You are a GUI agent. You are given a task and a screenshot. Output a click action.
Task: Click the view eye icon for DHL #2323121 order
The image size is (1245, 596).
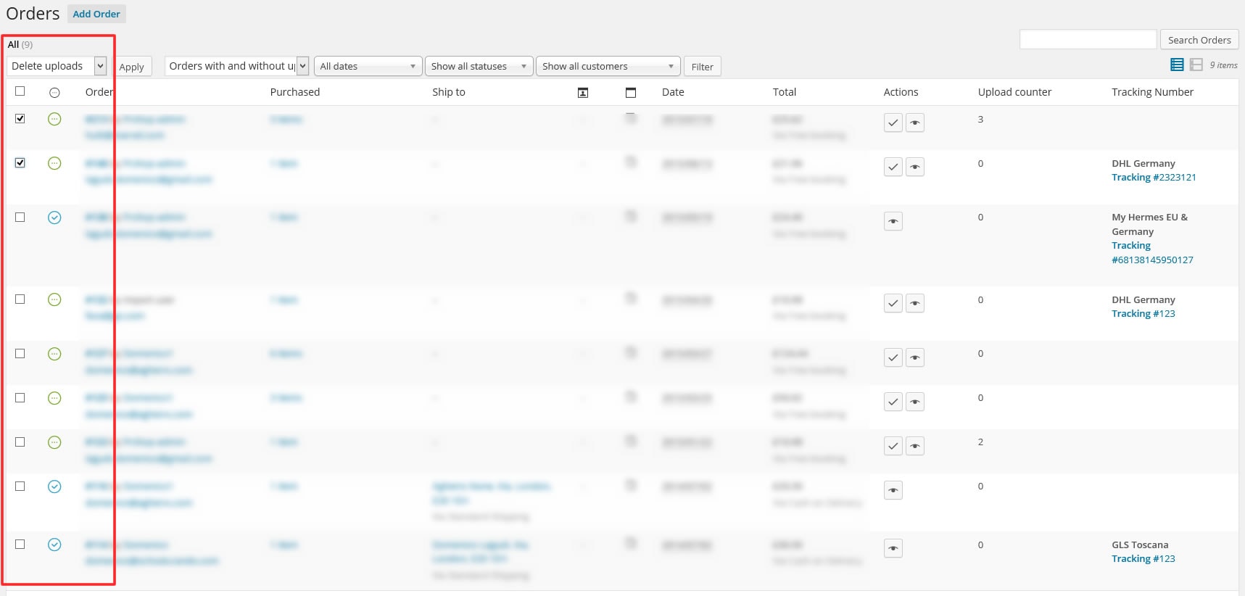tap(915, 167)
